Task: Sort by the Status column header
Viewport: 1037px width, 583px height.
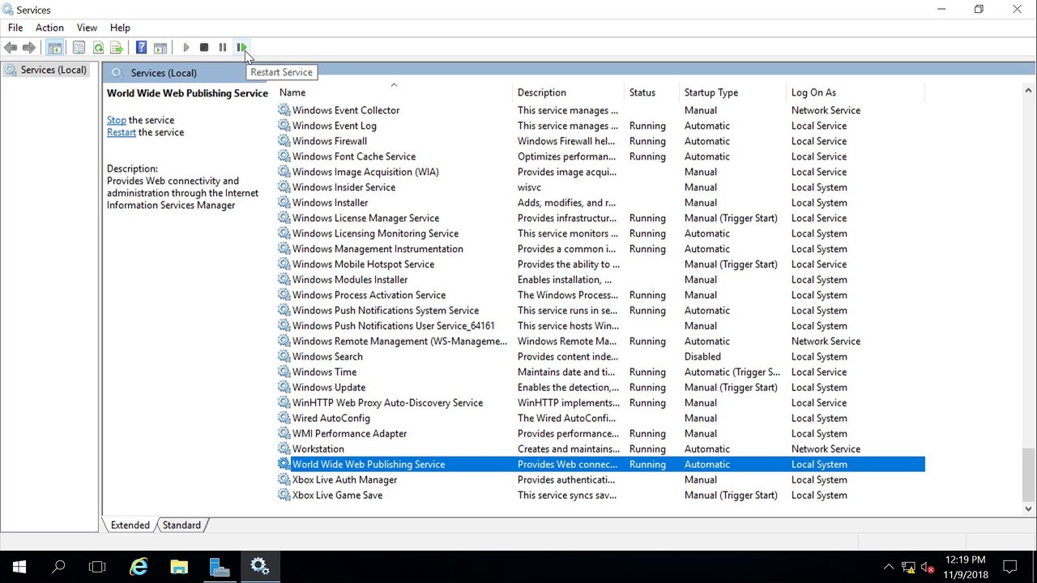Action: click(652, 92)
